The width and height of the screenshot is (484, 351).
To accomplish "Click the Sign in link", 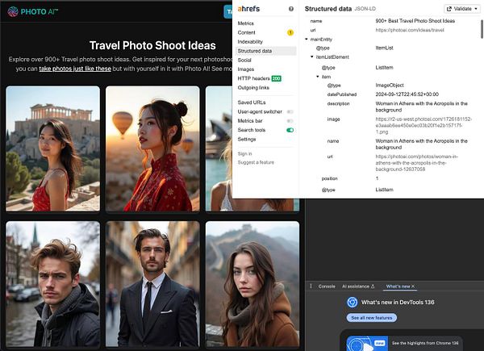I will [x=244, y=154].
